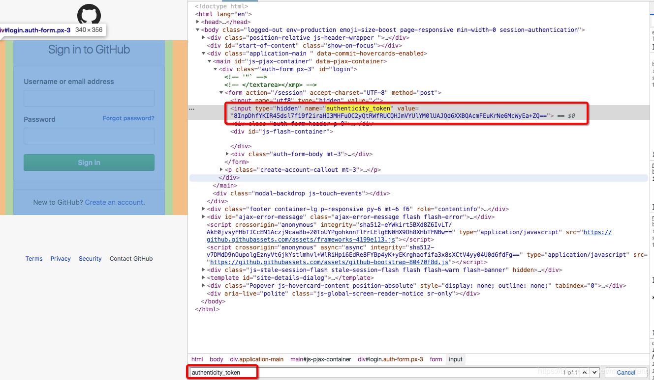Click the 'Sign in to GitHub' heading
Viewport: 654px width, 380px height.
coord(89,50)
